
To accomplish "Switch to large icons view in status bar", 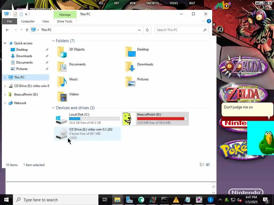I will tap(208, 164).
